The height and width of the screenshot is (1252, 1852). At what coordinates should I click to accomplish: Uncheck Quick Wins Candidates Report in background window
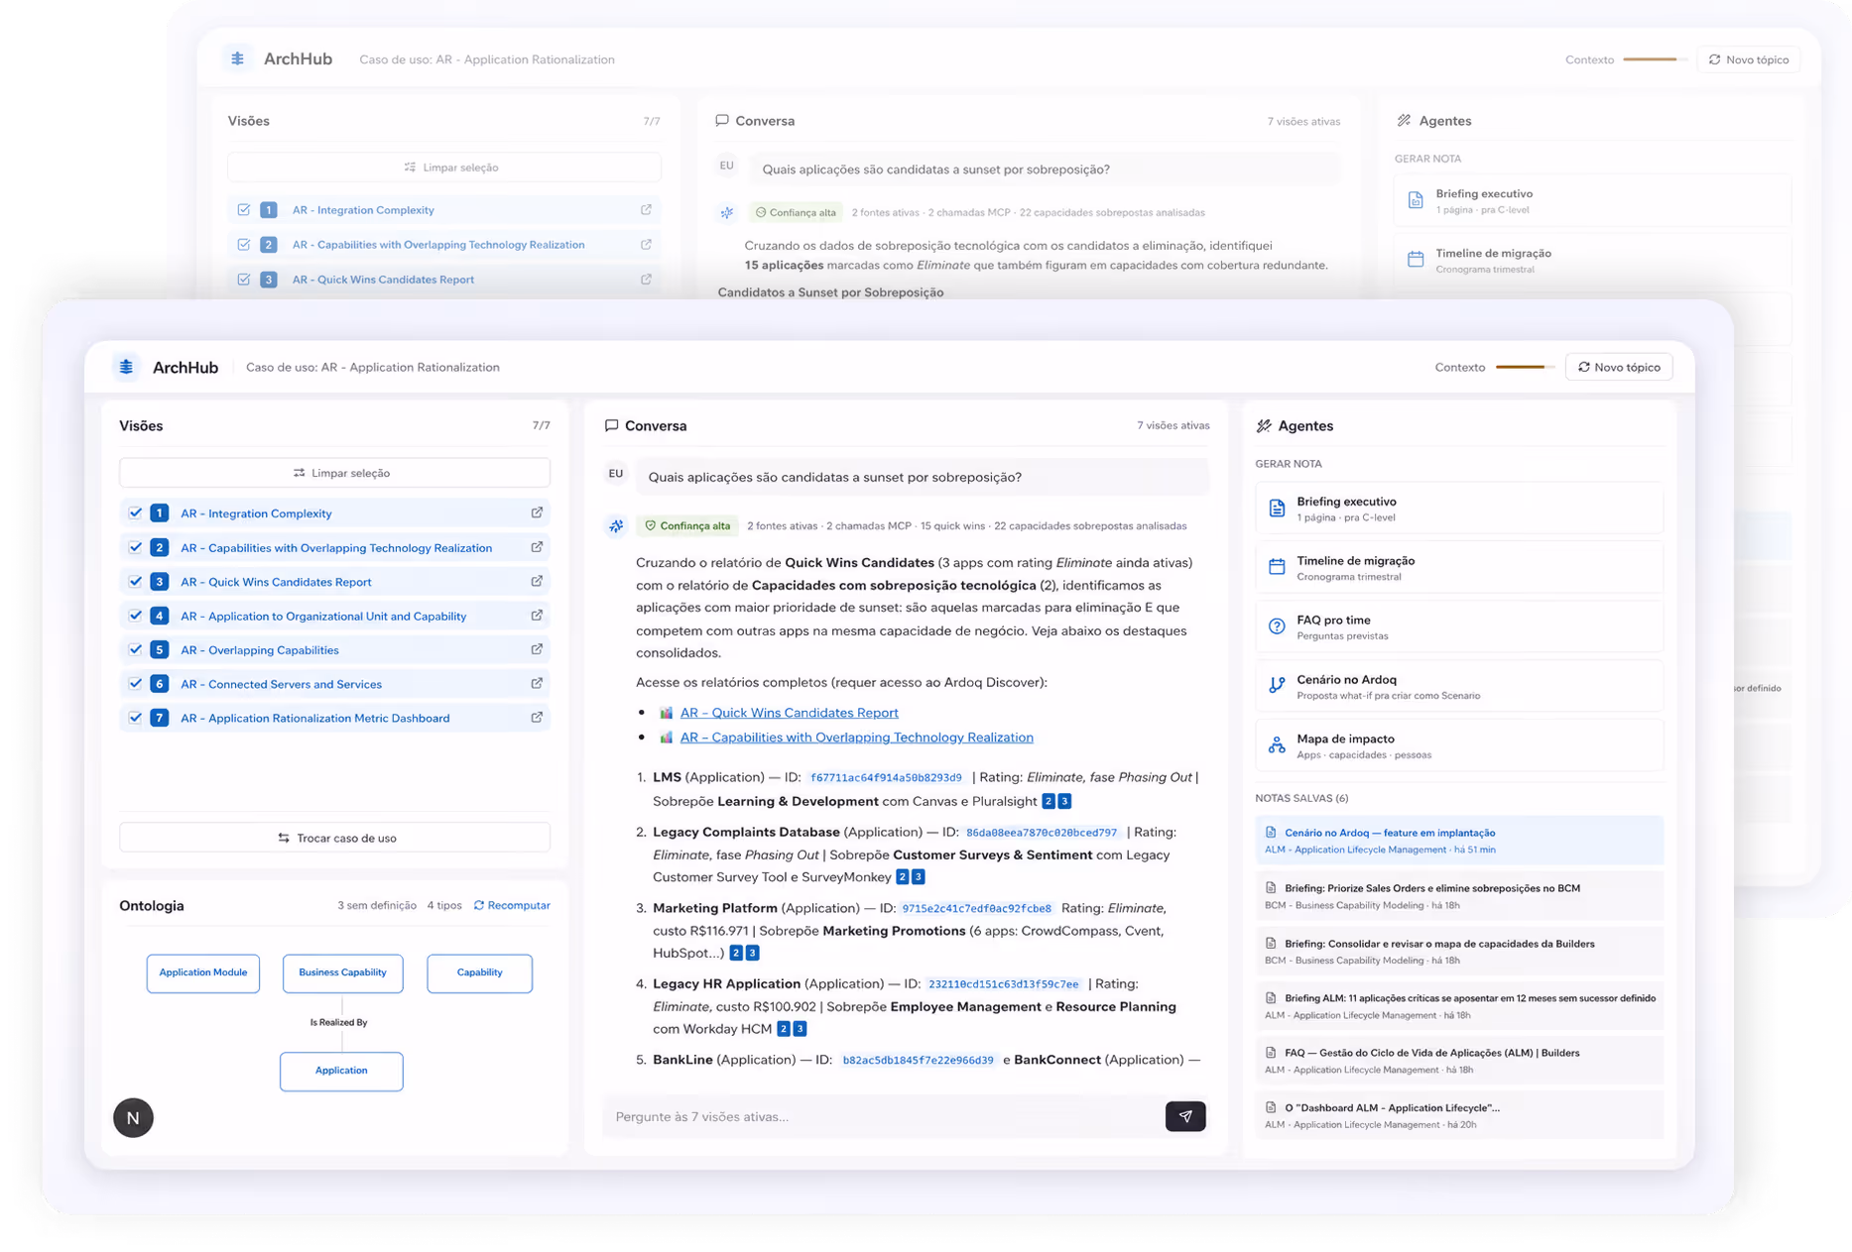[x=243, y=280]
